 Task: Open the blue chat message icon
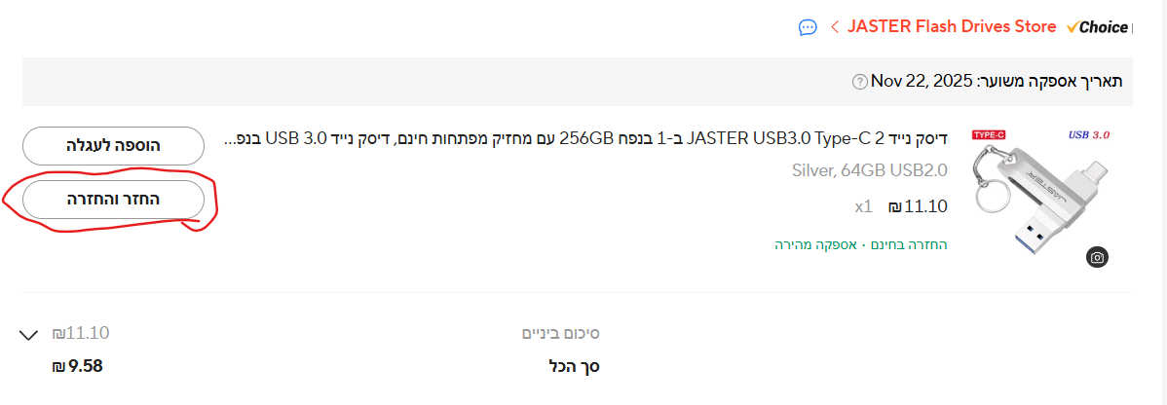tap(808, 27)
